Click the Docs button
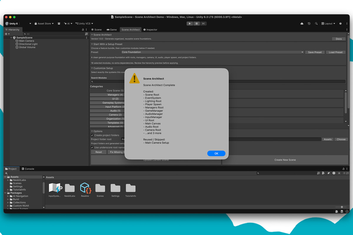This screenshot has width=353, height=235. 339,39
